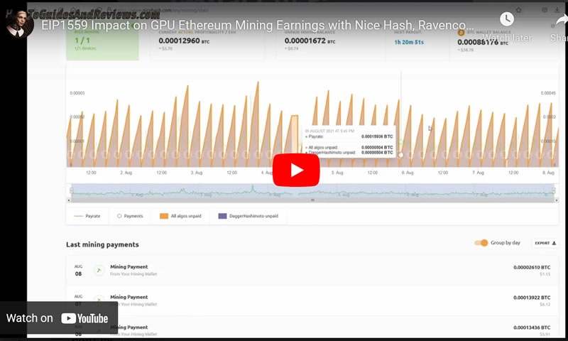Click right handle of chart range navigator

[x=555, y=190]
